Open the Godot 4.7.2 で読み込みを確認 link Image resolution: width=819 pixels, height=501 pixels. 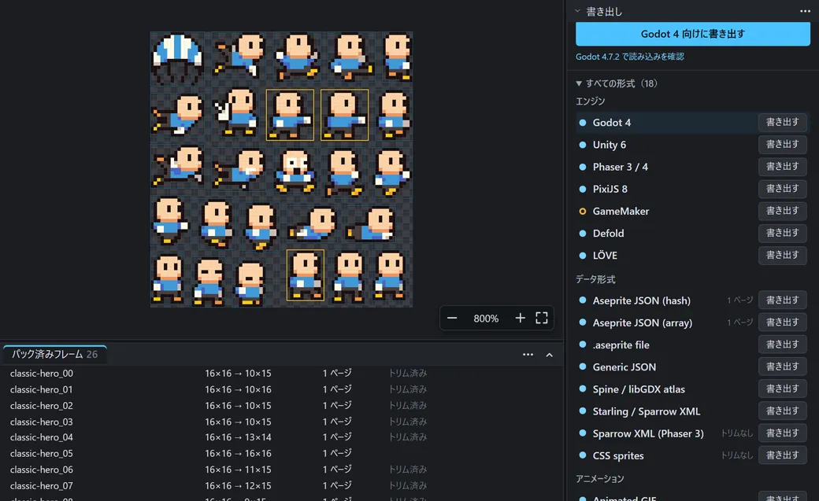tap(629, 57)
